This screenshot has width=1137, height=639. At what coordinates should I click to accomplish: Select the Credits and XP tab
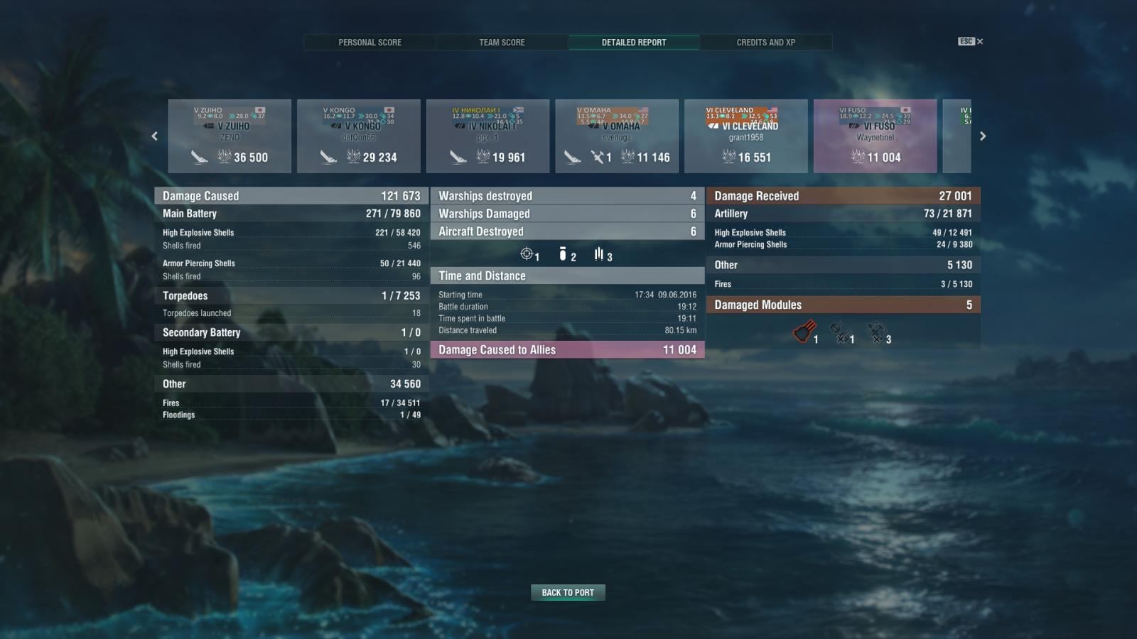click(x=765, y=43)
